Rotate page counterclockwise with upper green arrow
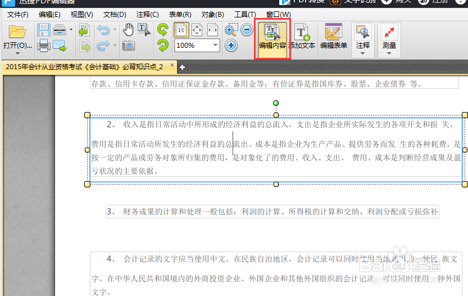Viewport: 468px width, 296px height. (163, 30)
